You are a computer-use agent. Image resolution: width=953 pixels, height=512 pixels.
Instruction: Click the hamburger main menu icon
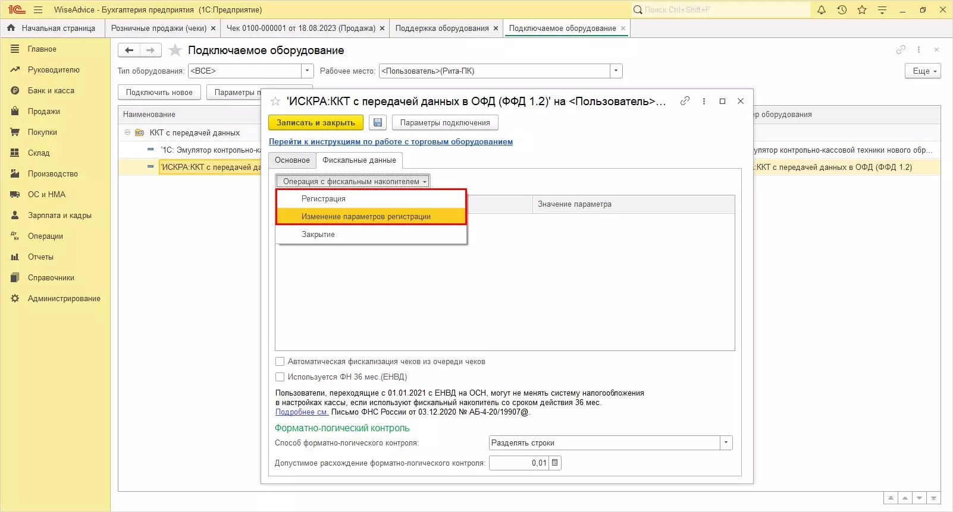pos(38,10)
